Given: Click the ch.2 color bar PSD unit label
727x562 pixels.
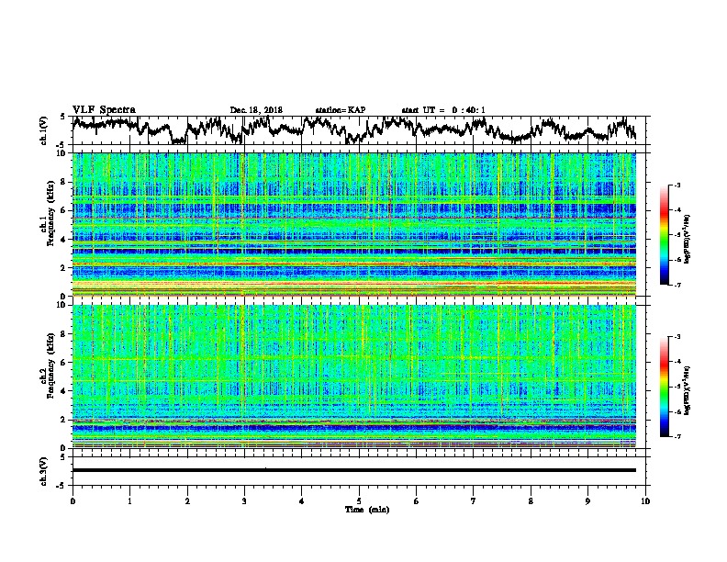Looking at the screenshot, I should pyautogui.click(x=687, y=390).
